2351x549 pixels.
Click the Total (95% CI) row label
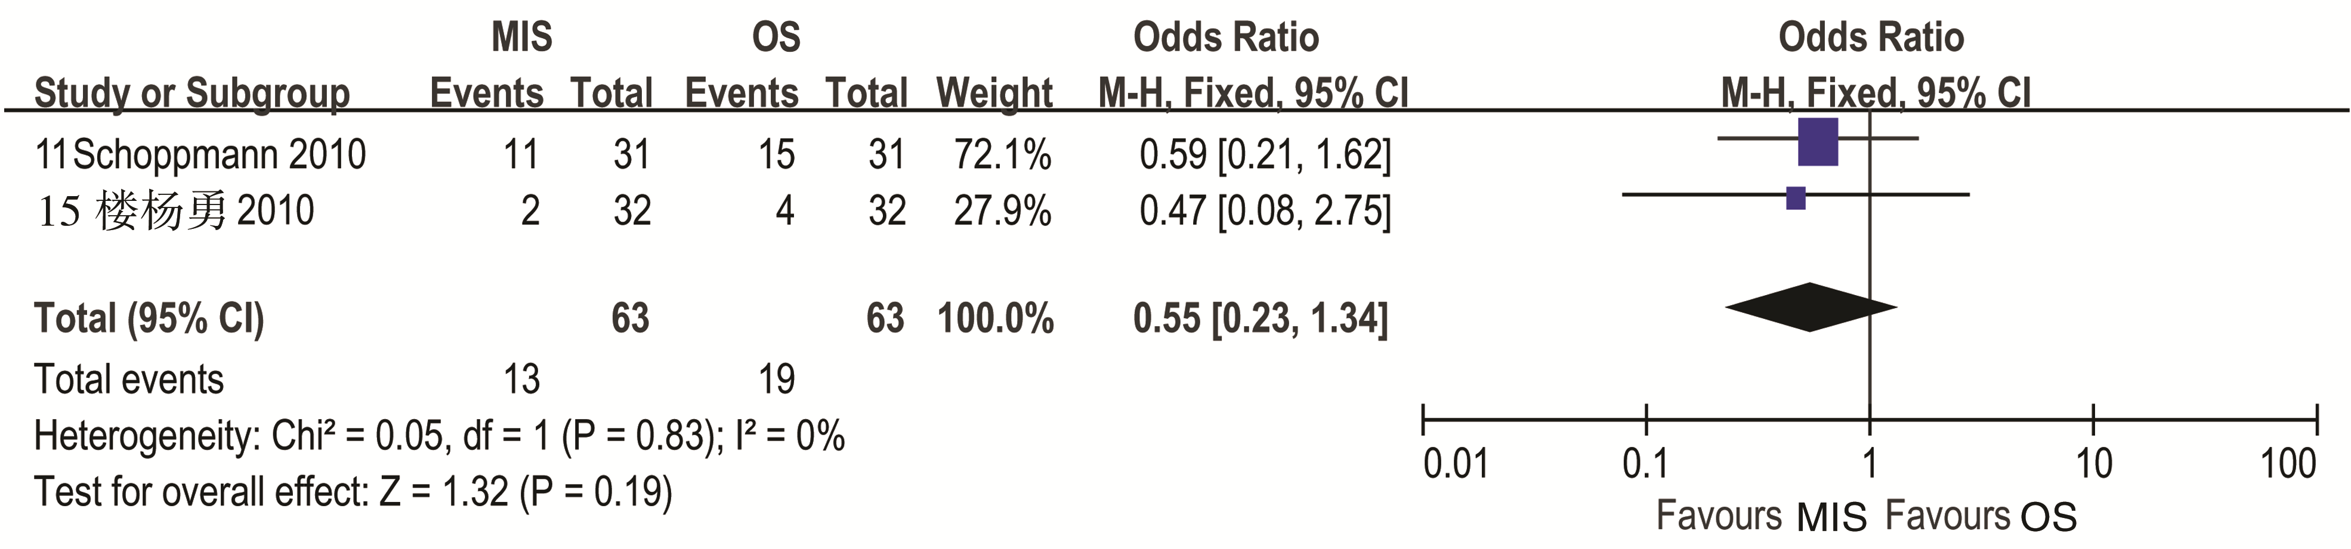[x=149, y=318]
